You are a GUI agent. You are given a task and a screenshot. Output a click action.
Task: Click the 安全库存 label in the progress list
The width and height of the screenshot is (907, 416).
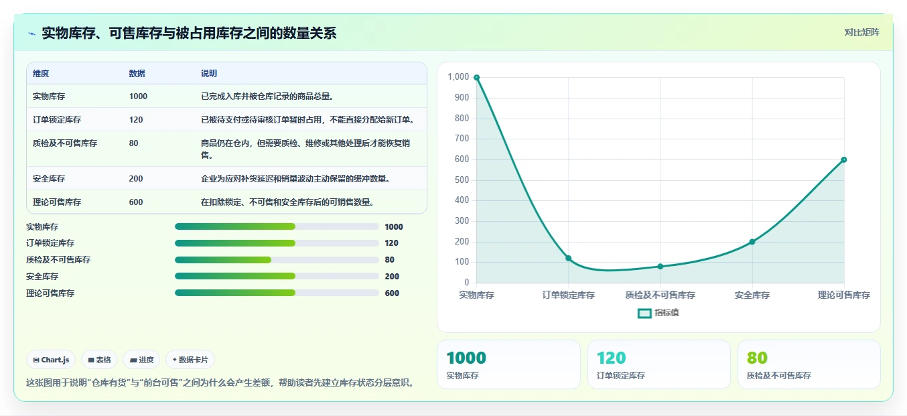coord(42,276)
